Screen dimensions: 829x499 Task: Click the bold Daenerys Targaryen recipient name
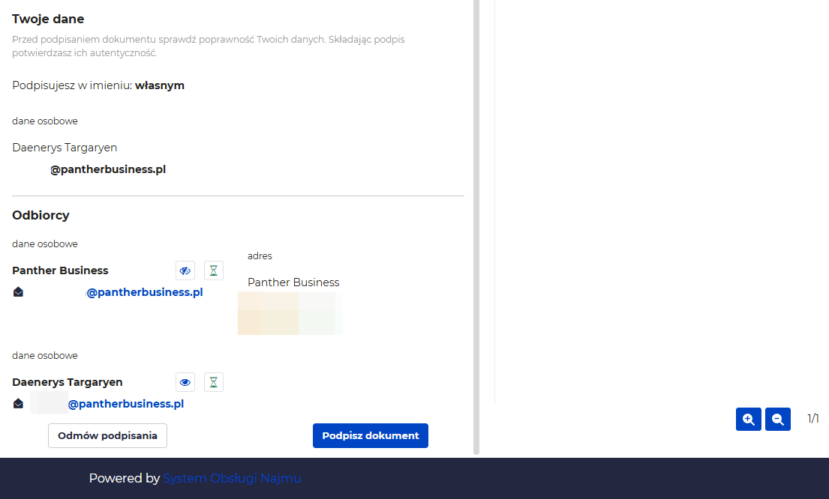(x=67, y=382)
